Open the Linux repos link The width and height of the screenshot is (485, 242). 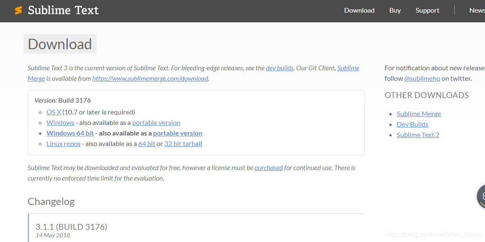pyautogui.click(x=64, y=144)
